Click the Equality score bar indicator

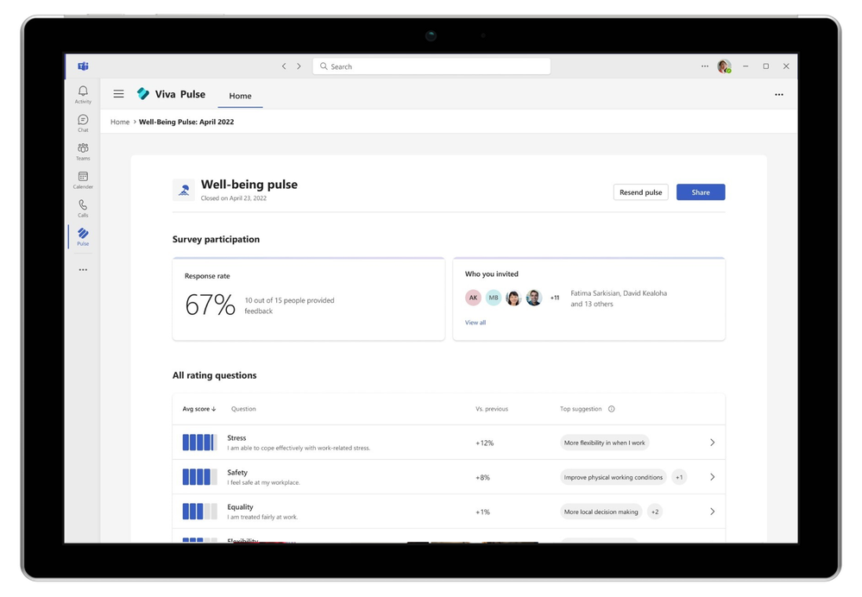point(199,512)
